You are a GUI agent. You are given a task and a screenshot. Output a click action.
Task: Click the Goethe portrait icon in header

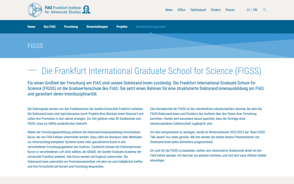[x=86, y=9]
